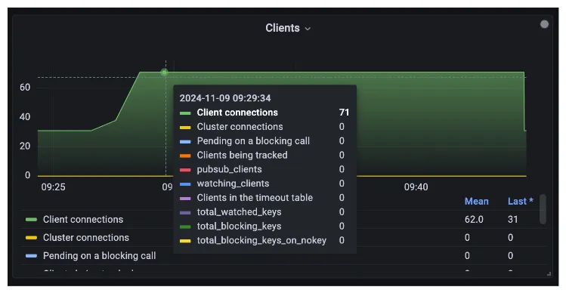Screen dimensions: 566x293
Task: Click the light blue Pending on a blocking call swatch in the bottom legend
Action: (32, 256)
